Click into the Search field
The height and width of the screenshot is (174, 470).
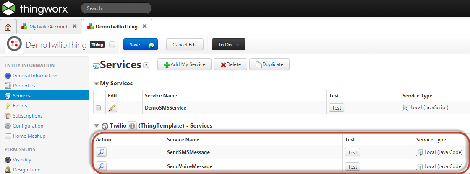116,8
